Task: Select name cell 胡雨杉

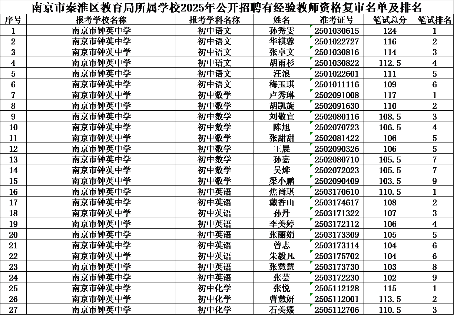Action: click(x=281, y=63)
